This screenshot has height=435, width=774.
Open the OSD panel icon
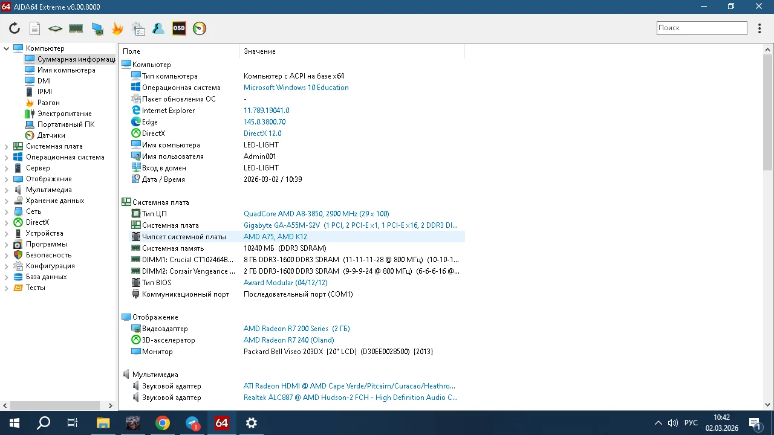(179, 28)
